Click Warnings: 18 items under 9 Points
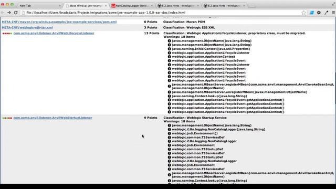Screen dimensions: 336x189 coord(179,121)
